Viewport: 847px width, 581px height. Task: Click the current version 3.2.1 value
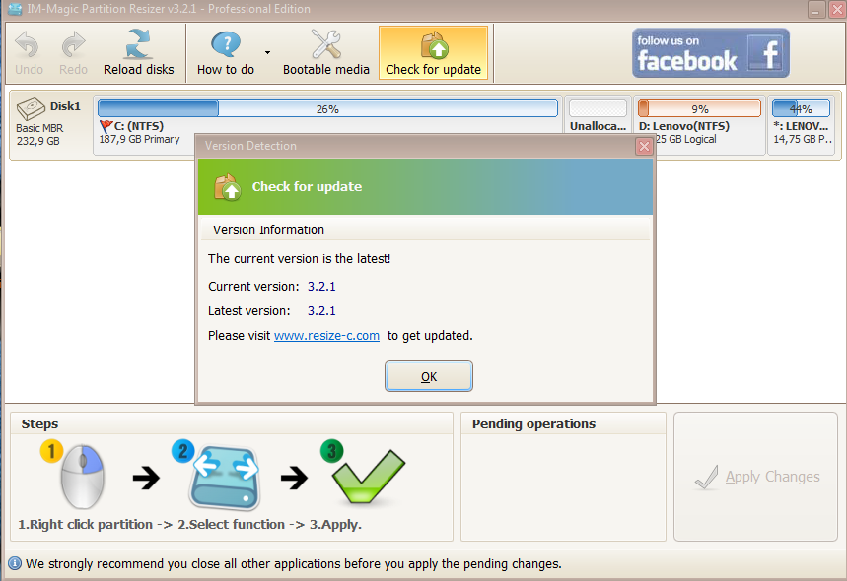[321, 286]
